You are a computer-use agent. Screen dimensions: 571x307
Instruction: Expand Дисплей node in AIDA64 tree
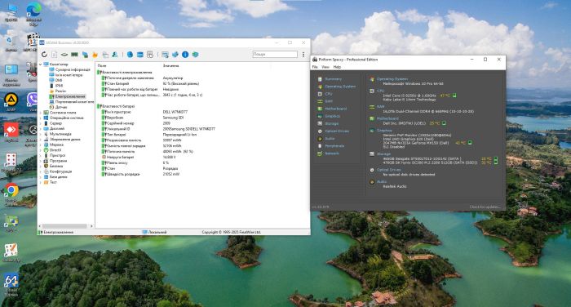(41, 128)
